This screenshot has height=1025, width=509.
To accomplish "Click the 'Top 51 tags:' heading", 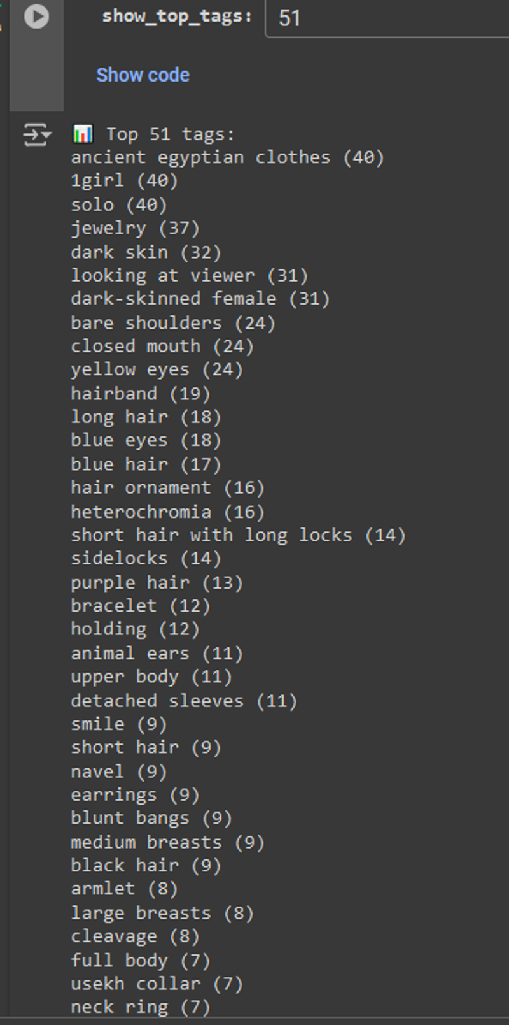I will pos(171,134).
